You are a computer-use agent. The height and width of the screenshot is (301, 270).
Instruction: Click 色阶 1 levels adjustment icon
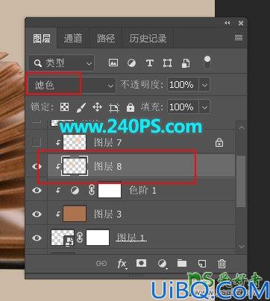(75, 191)
